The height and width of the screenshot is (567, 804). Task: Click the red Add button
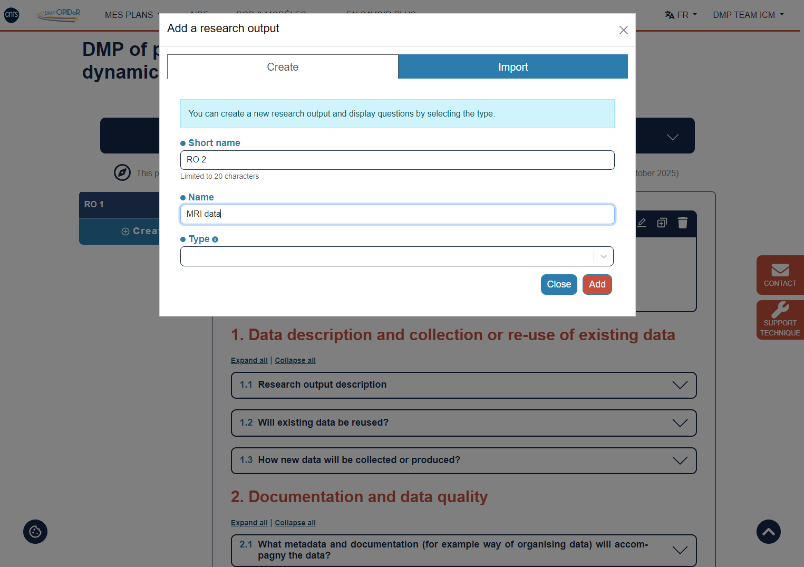tap(597, 285)
